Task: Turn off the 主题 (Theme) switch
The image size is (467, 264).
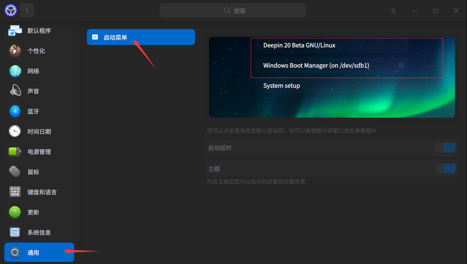Action: (x=445, y=168)
